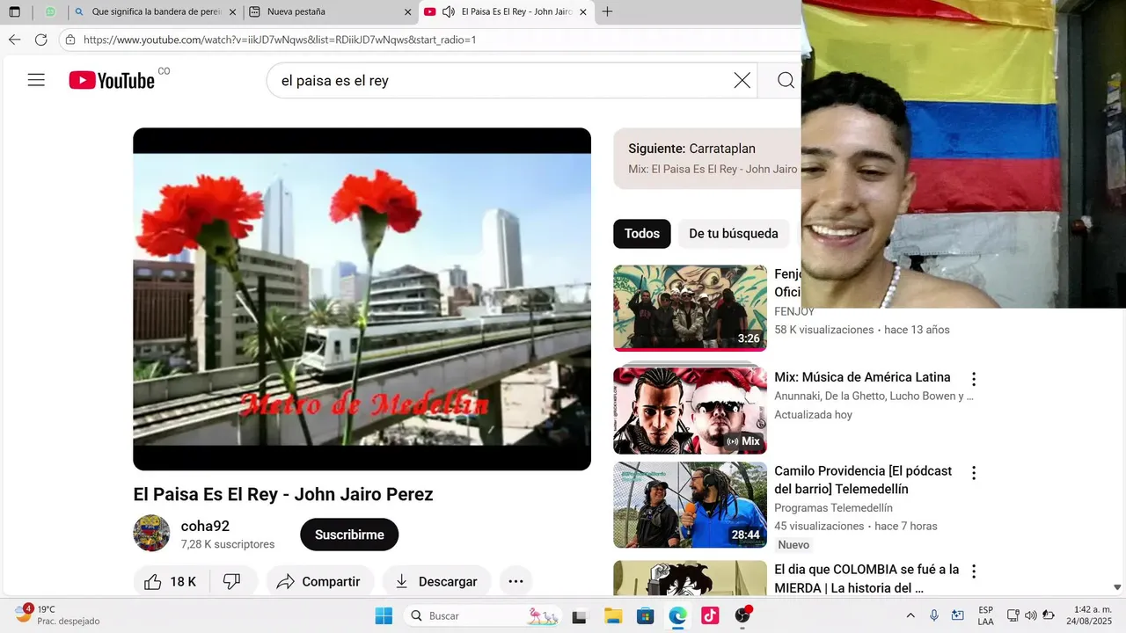Open 'Camilo Providencia [El pódcast del barrio]' title
The image size is (1126, 633).
[x=863, y=480]
